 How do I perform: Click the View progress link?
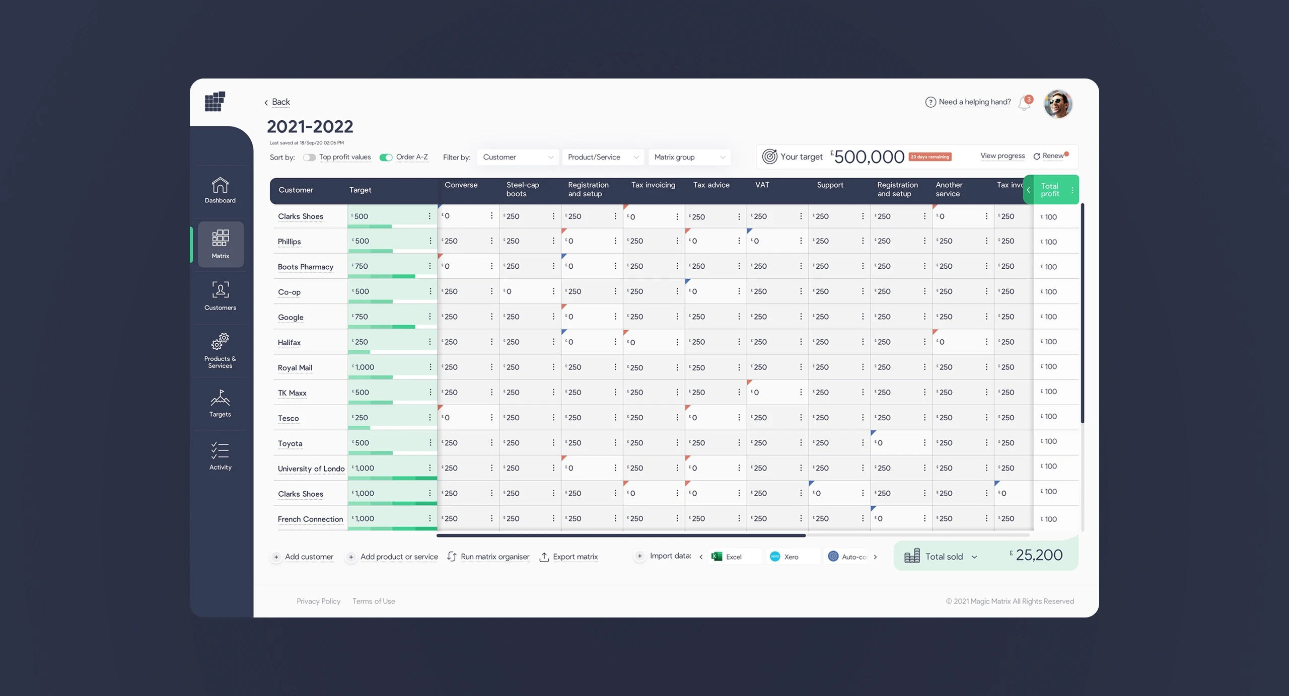point(1002,156)
